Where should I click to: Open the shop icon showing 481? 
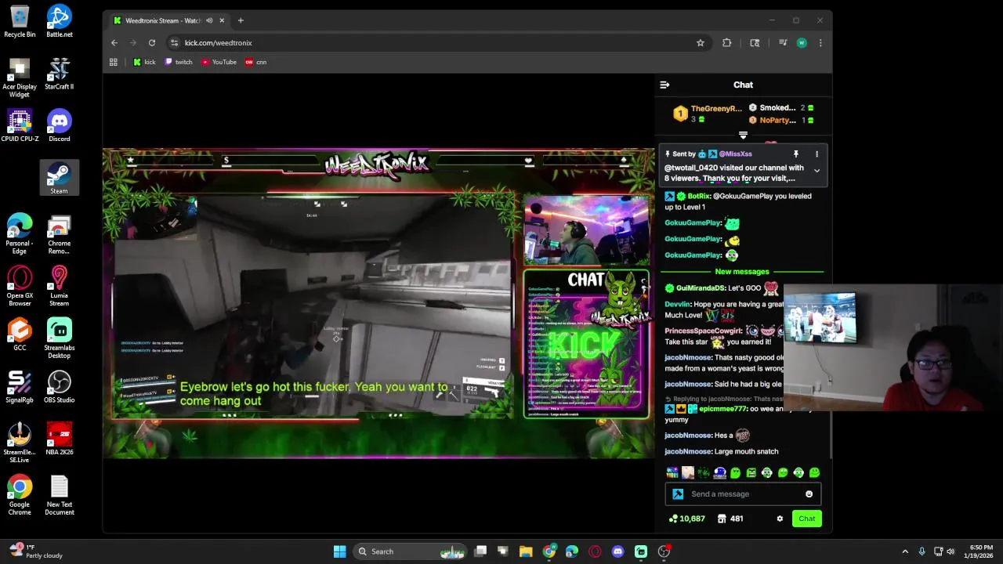coord(730,519)
